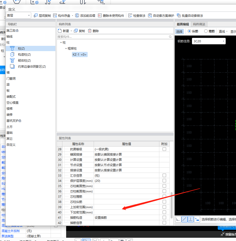Click the 复制 copy icon in component list
The width and height of the screenshot is (236, 241).
[76, 31]
